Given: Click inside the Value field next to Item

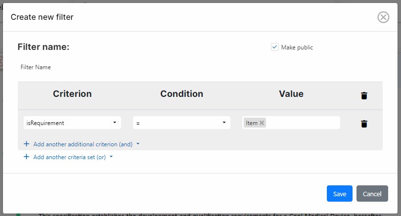Looking at the screenshot, I should tap(302, 123).
